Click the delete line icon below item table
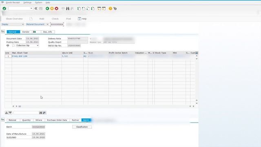Screen dimensions: 261x147 coord(7,113)
